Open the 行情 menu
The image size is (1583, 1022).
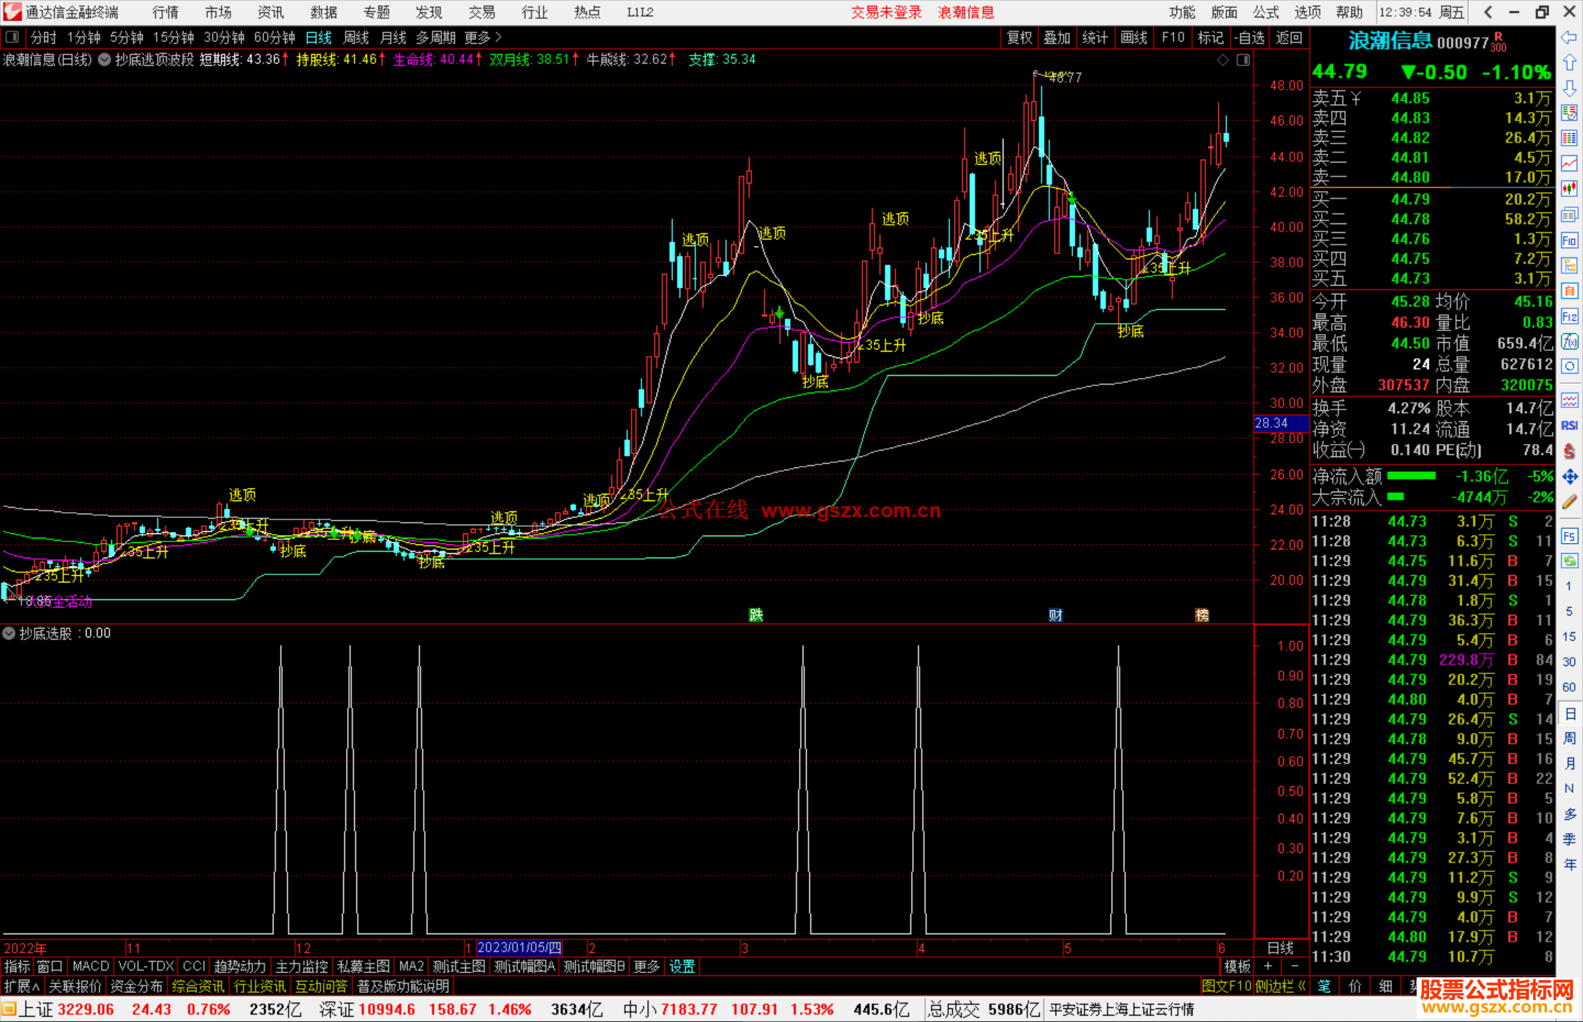(165, 12)
